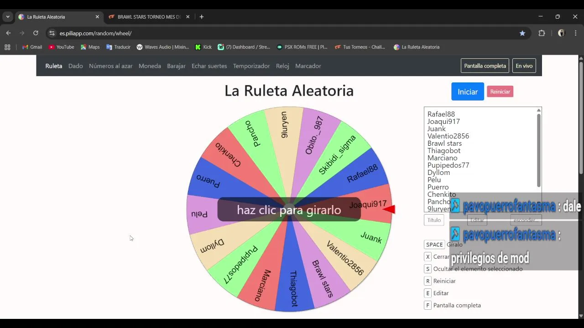Click 'Marciano' in names list

click(x=442, y=158)
